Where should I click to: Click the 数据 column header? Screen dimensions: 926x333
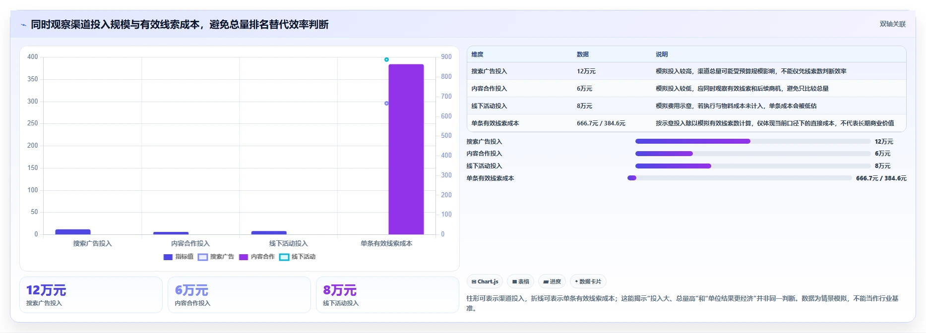[583, 55]
